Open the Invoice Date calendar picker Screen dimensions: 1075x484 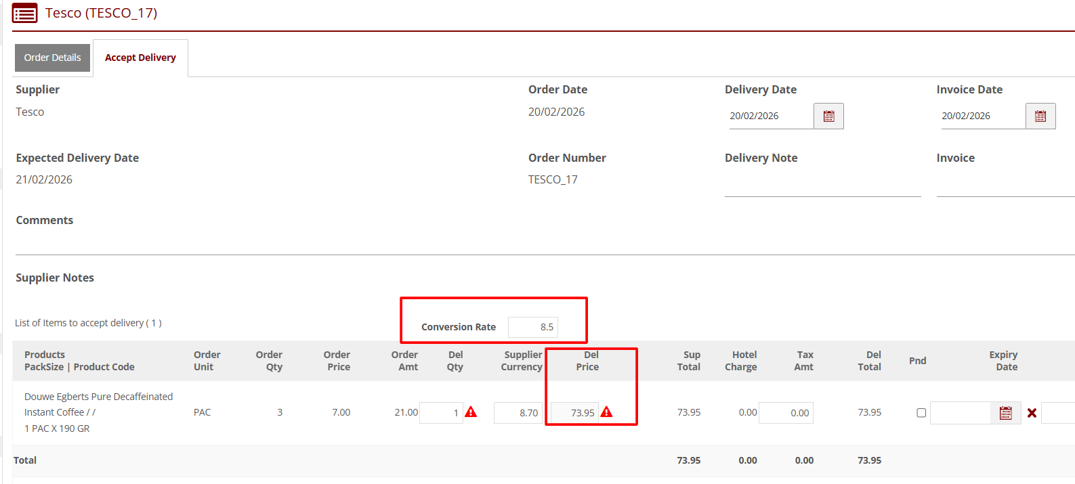tap(1040, 116)
